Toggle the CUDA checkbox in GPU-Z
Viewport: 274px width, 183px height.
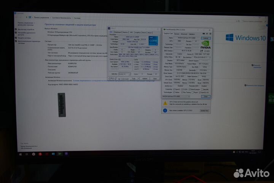click(x=182, y=89)
